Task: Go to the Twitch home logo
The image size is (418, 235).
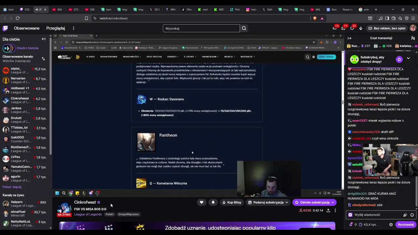Action: pyautogui.click(x=5, y=28)
